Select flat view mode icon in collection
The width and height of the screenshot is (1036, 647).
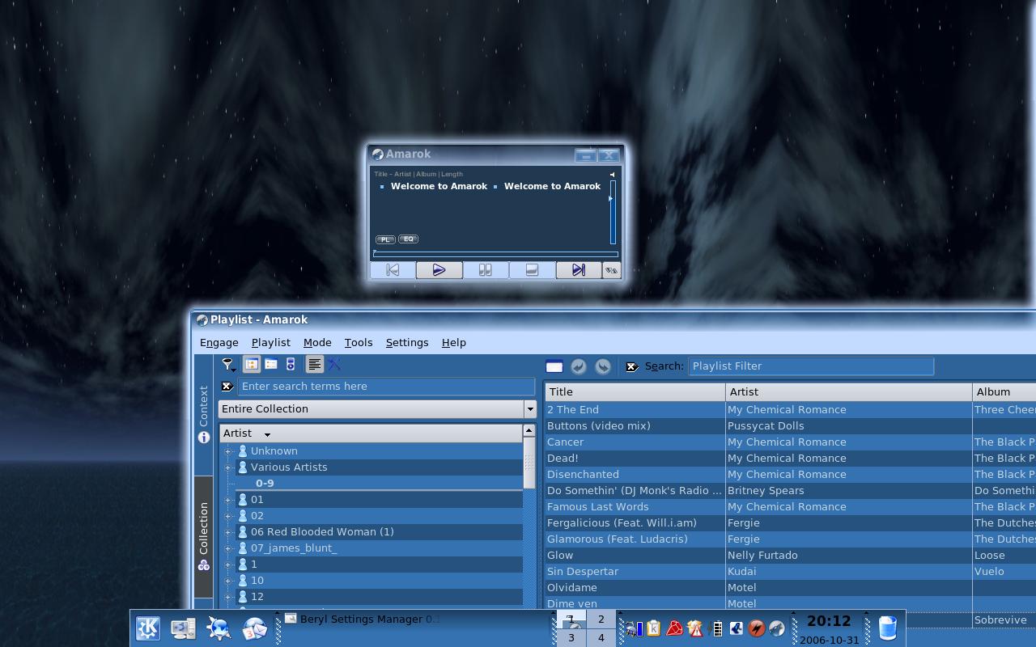click(271, 365)
